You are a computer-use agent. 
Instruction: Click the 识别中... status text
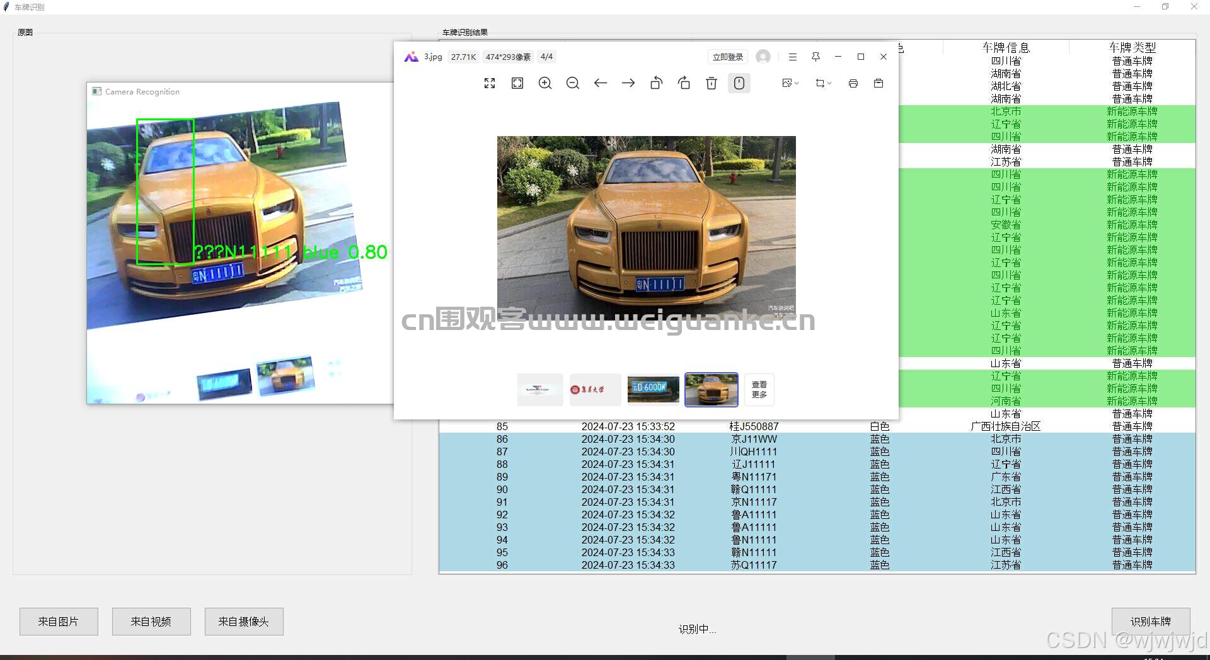(697, 629)
